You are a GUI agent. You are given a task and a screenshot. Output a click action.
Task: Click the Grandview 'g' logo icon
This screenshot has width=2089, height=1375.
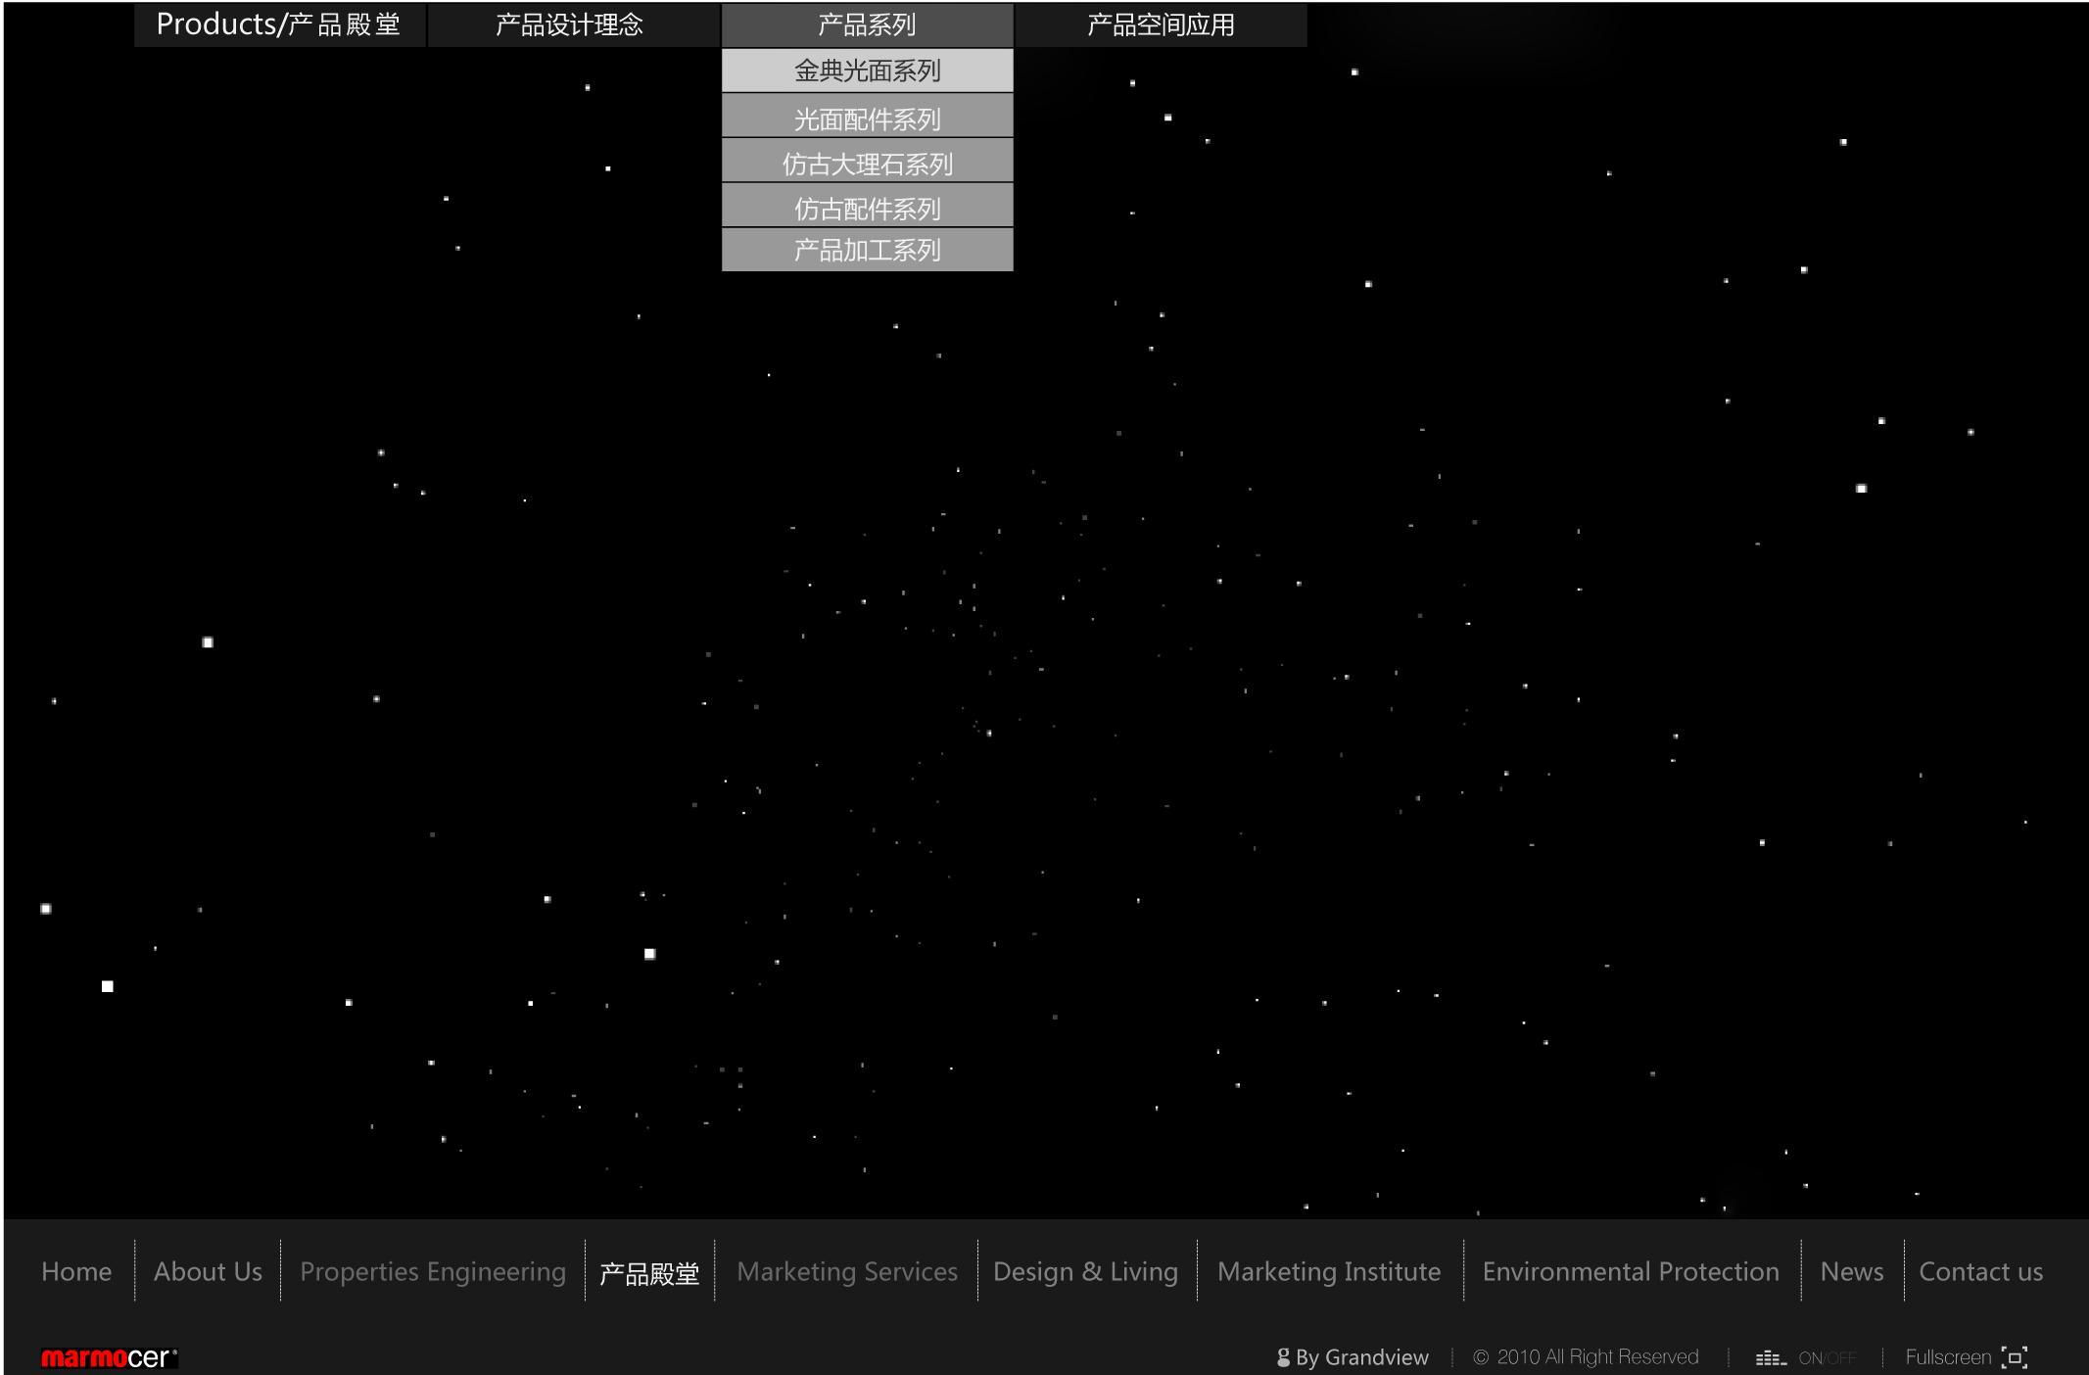pos(1283,1357)
